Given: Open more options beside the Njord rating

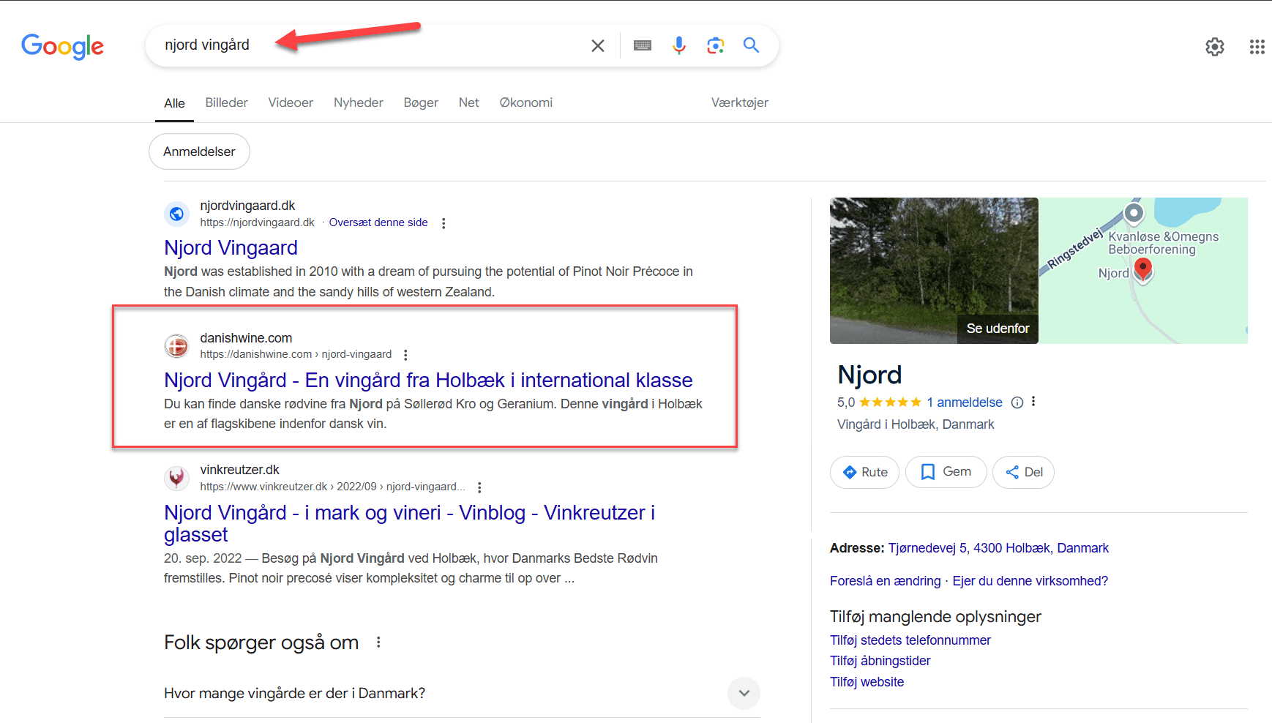Looking at the screenshot, I should [1033, 402].
